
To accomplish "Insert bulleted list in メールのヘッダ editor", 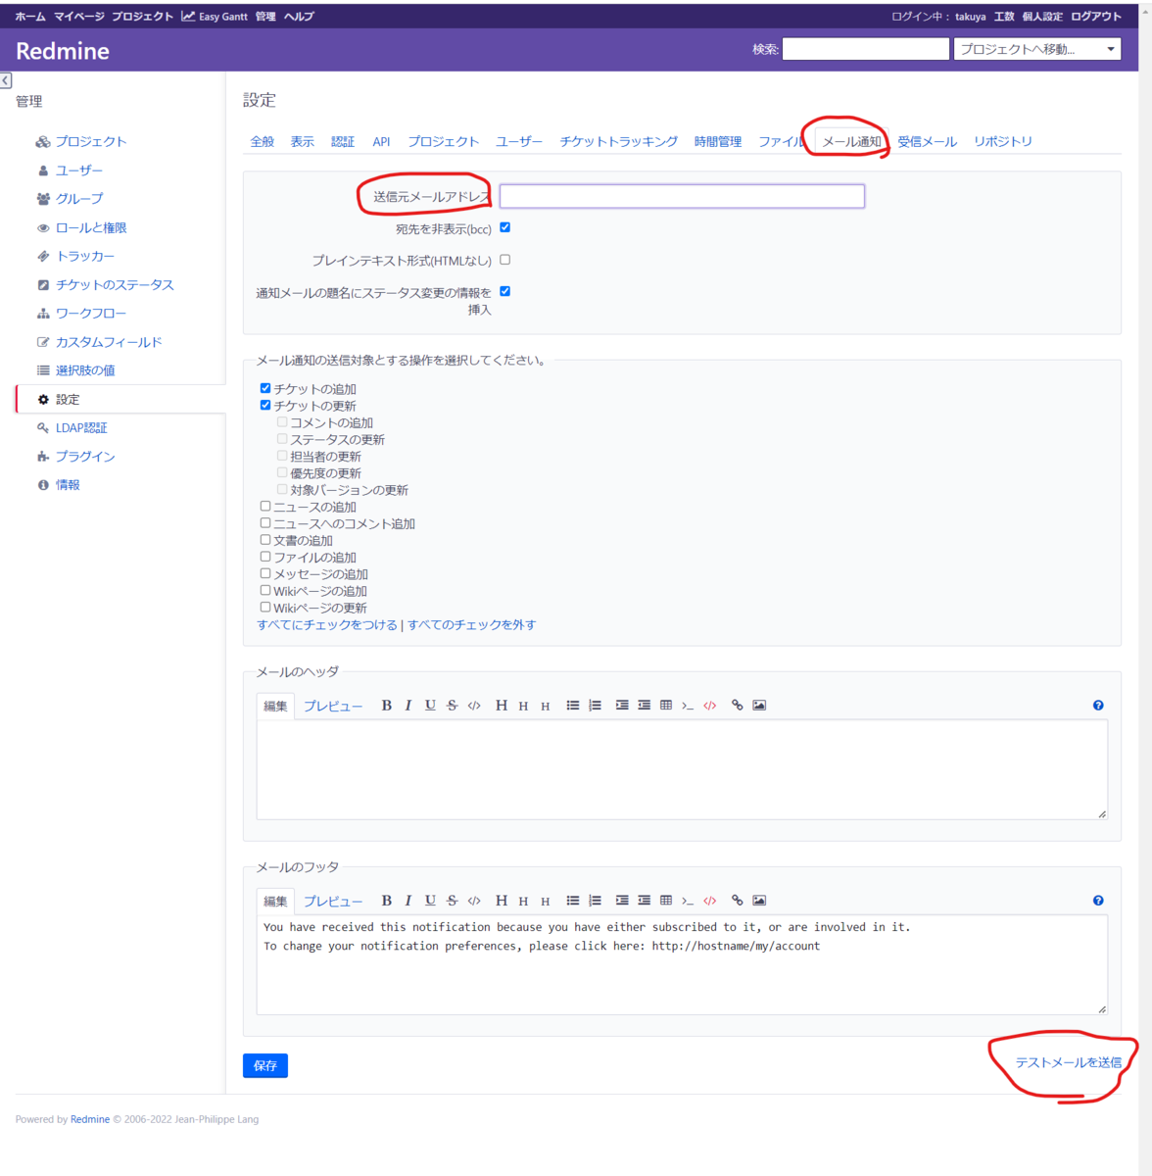I will tap(573, 706).
